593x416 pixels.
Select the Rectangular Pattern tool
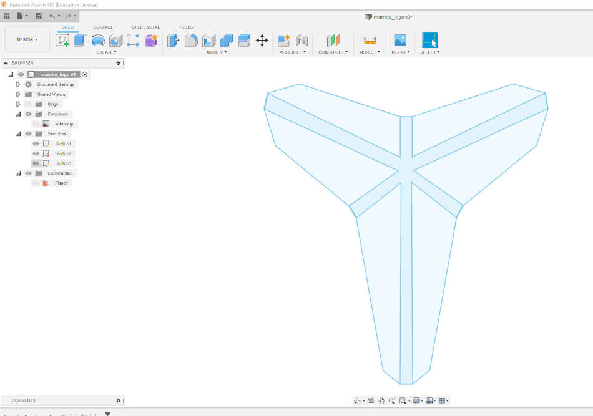click(133, 41)
